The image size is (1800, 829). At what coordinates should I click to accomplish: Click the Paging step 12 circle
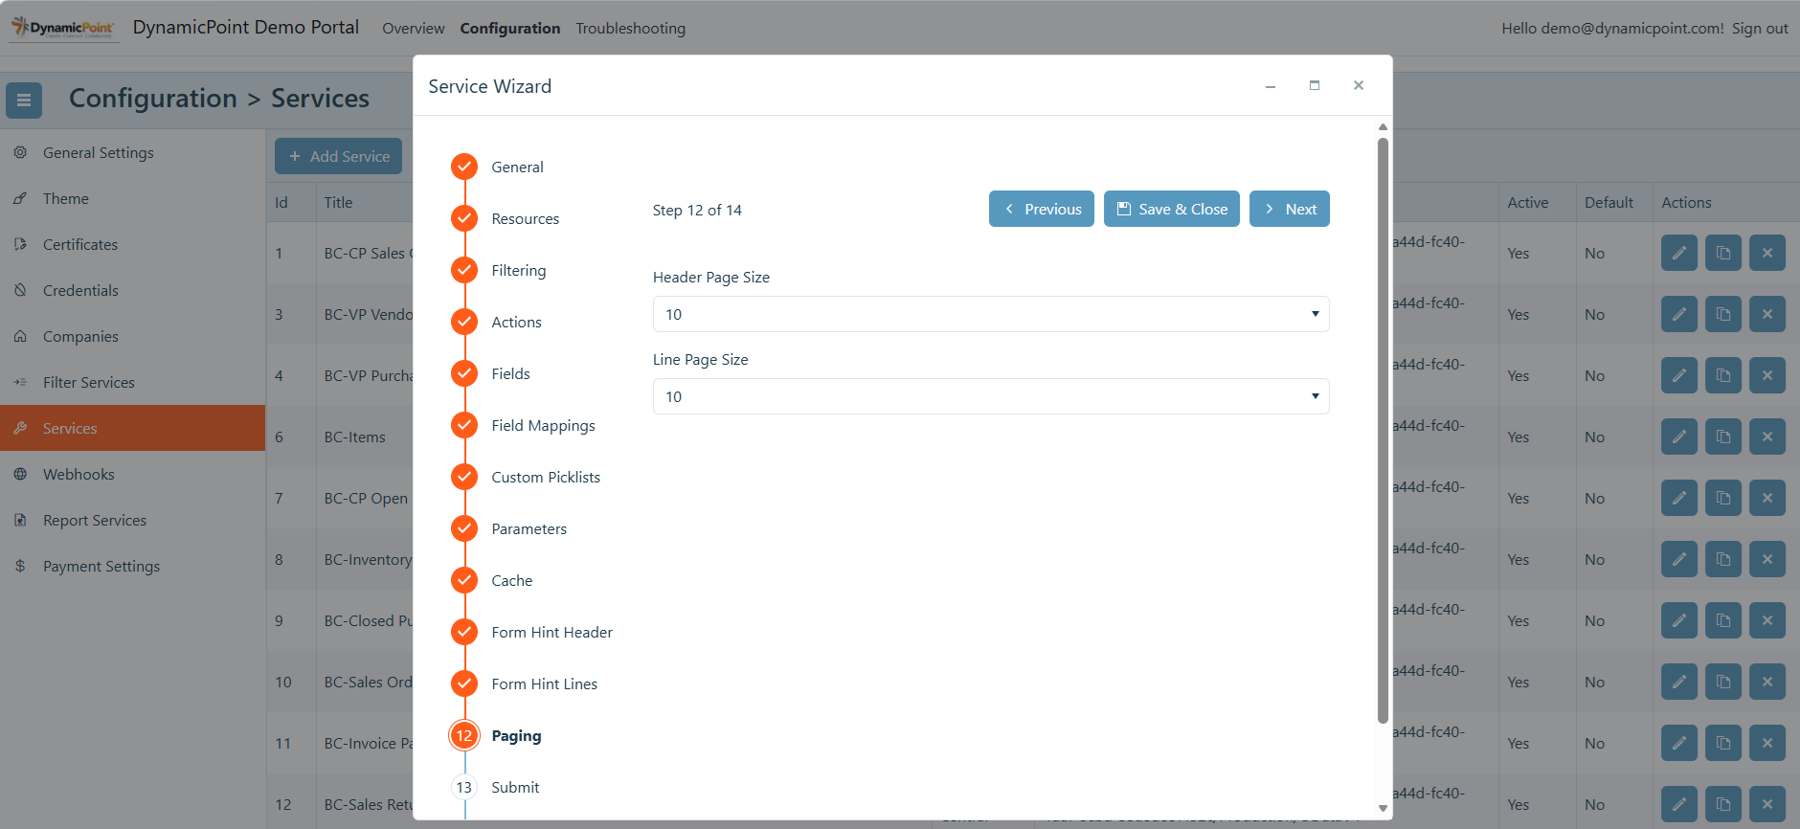click(464, 735)
